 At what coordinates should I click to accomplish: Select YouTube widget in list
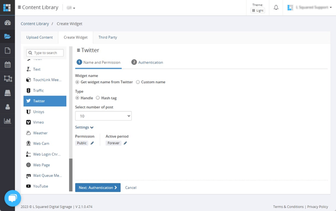coord(45,186)
